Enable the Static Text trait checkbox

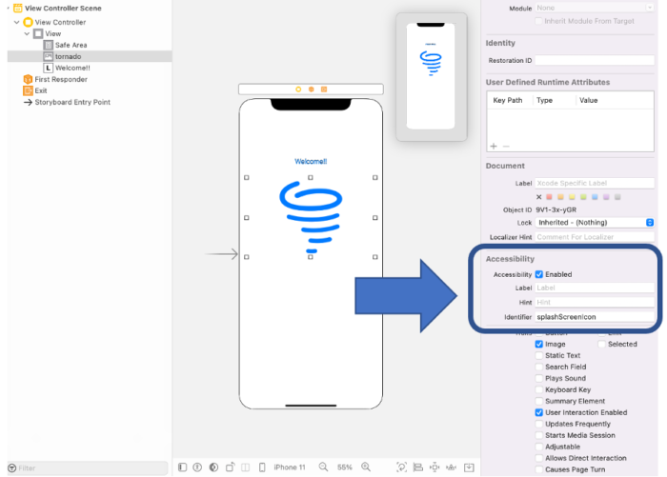coord(539,355)
